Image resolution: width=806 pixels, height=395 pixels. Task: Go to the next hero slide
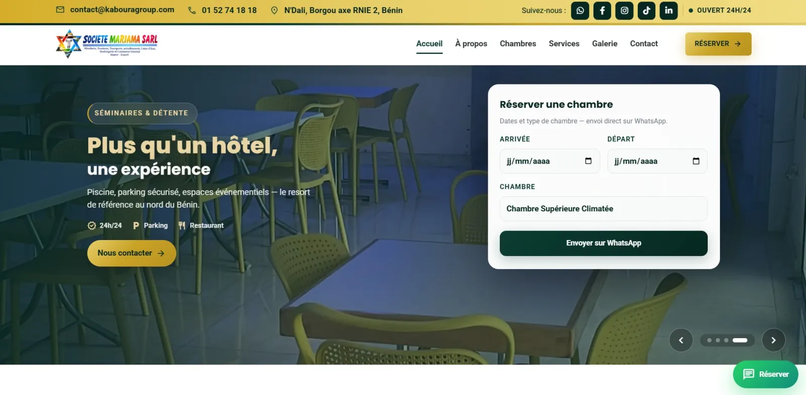tap(773, 340)
